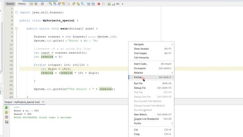Click the Forward navigation icon in editor toolbar
Screen dimensions: 243x137
tap(42, 4)
